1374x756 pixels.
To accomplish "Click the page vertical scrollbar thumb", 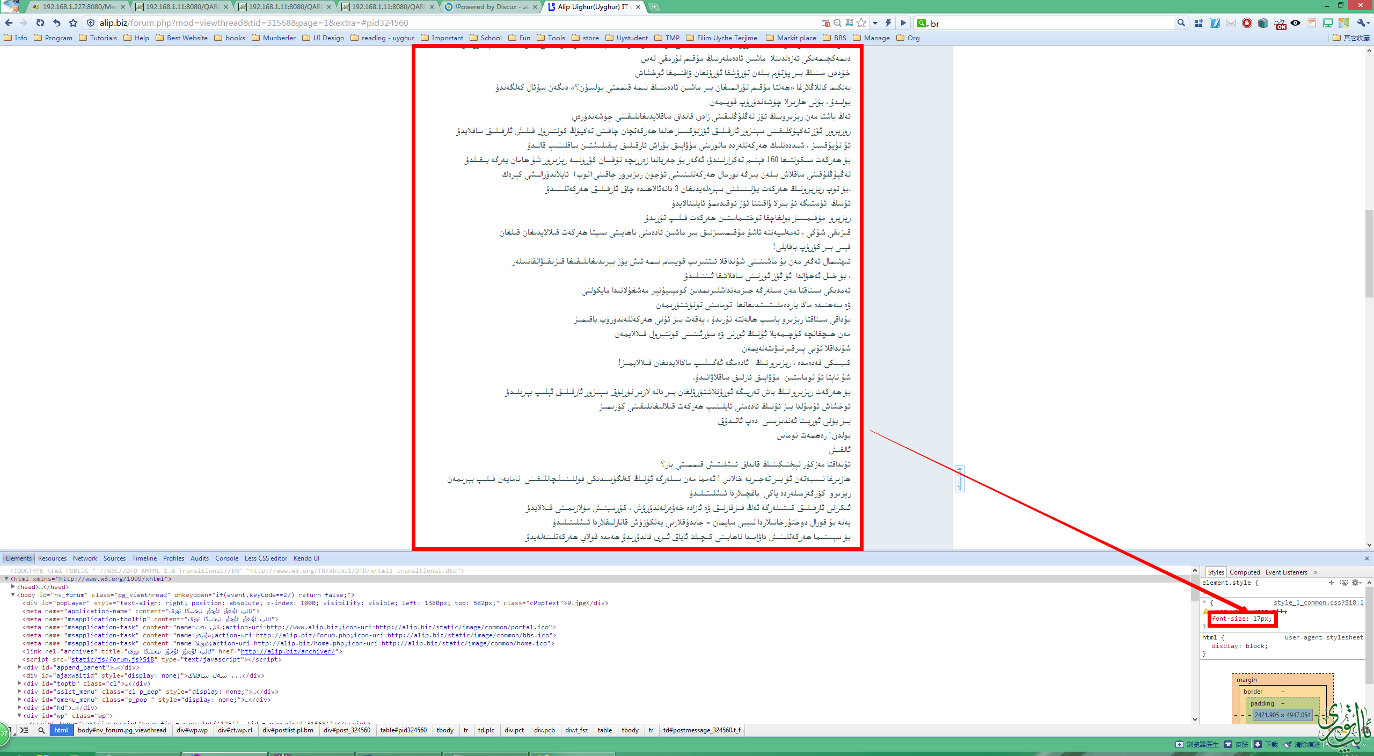I will tap(1369, 253).
